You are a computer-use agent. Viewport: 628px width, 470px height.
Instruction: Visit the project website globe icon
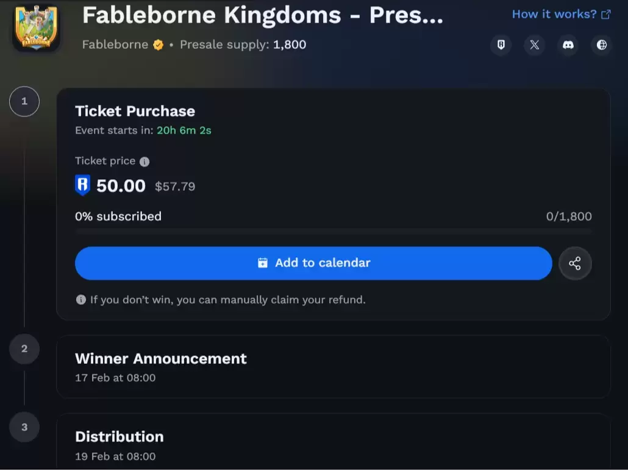(602, 45)
